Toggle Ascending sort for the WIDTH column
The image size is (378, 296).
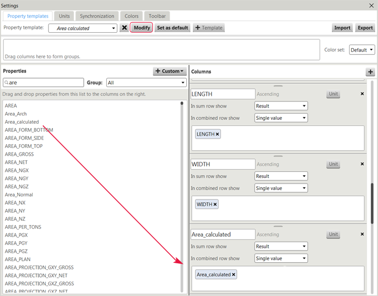[268, 165]
